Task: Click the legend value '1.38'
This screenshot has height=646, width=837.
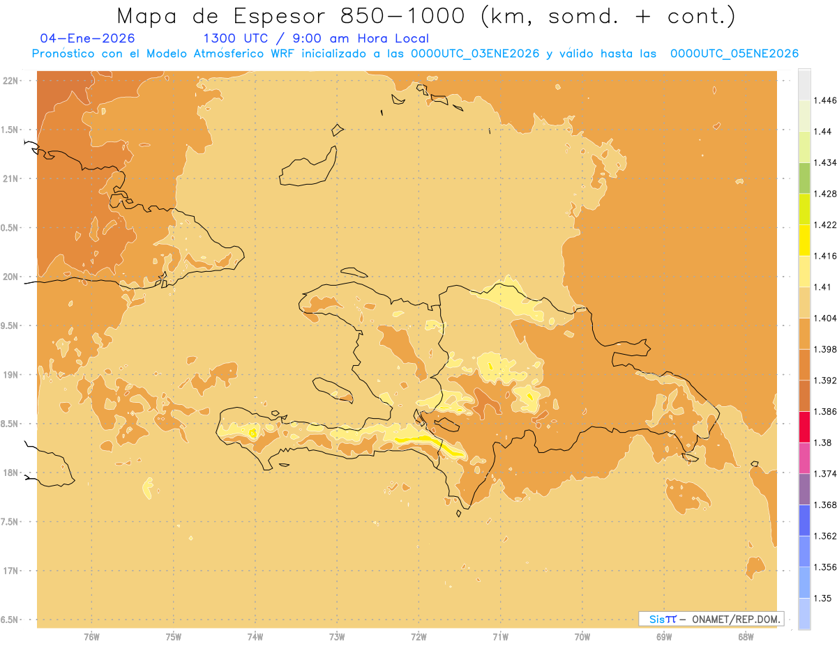Action: 823,443
